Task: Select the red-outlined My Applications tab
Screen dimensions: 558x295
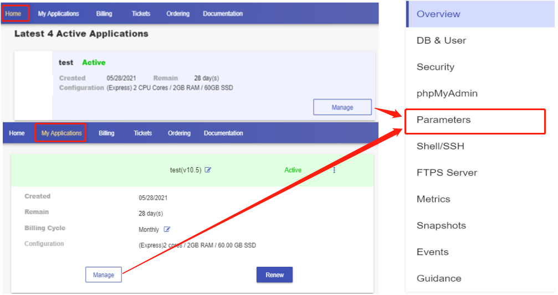Action: 61,133
